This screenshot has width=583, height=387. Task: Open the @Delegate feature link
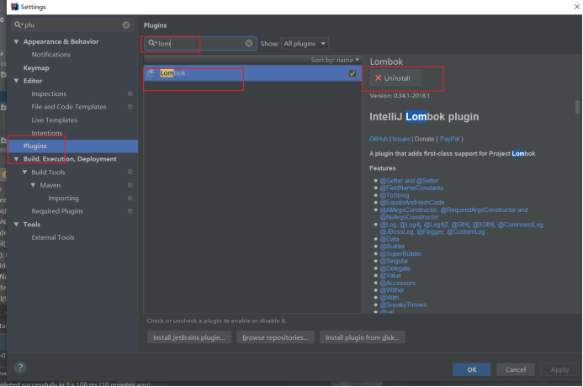point(395,268)
